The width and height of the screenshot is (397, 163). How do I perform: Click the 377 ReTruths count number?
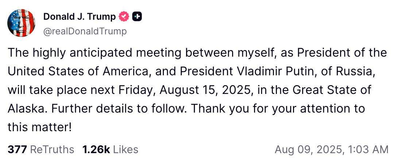[17, 149]
